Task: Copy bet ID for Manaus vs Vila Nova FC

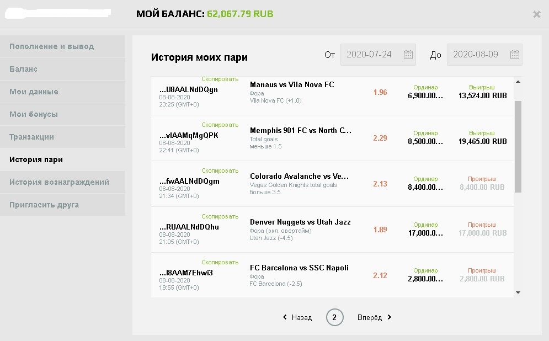Action: pos(220,79)
